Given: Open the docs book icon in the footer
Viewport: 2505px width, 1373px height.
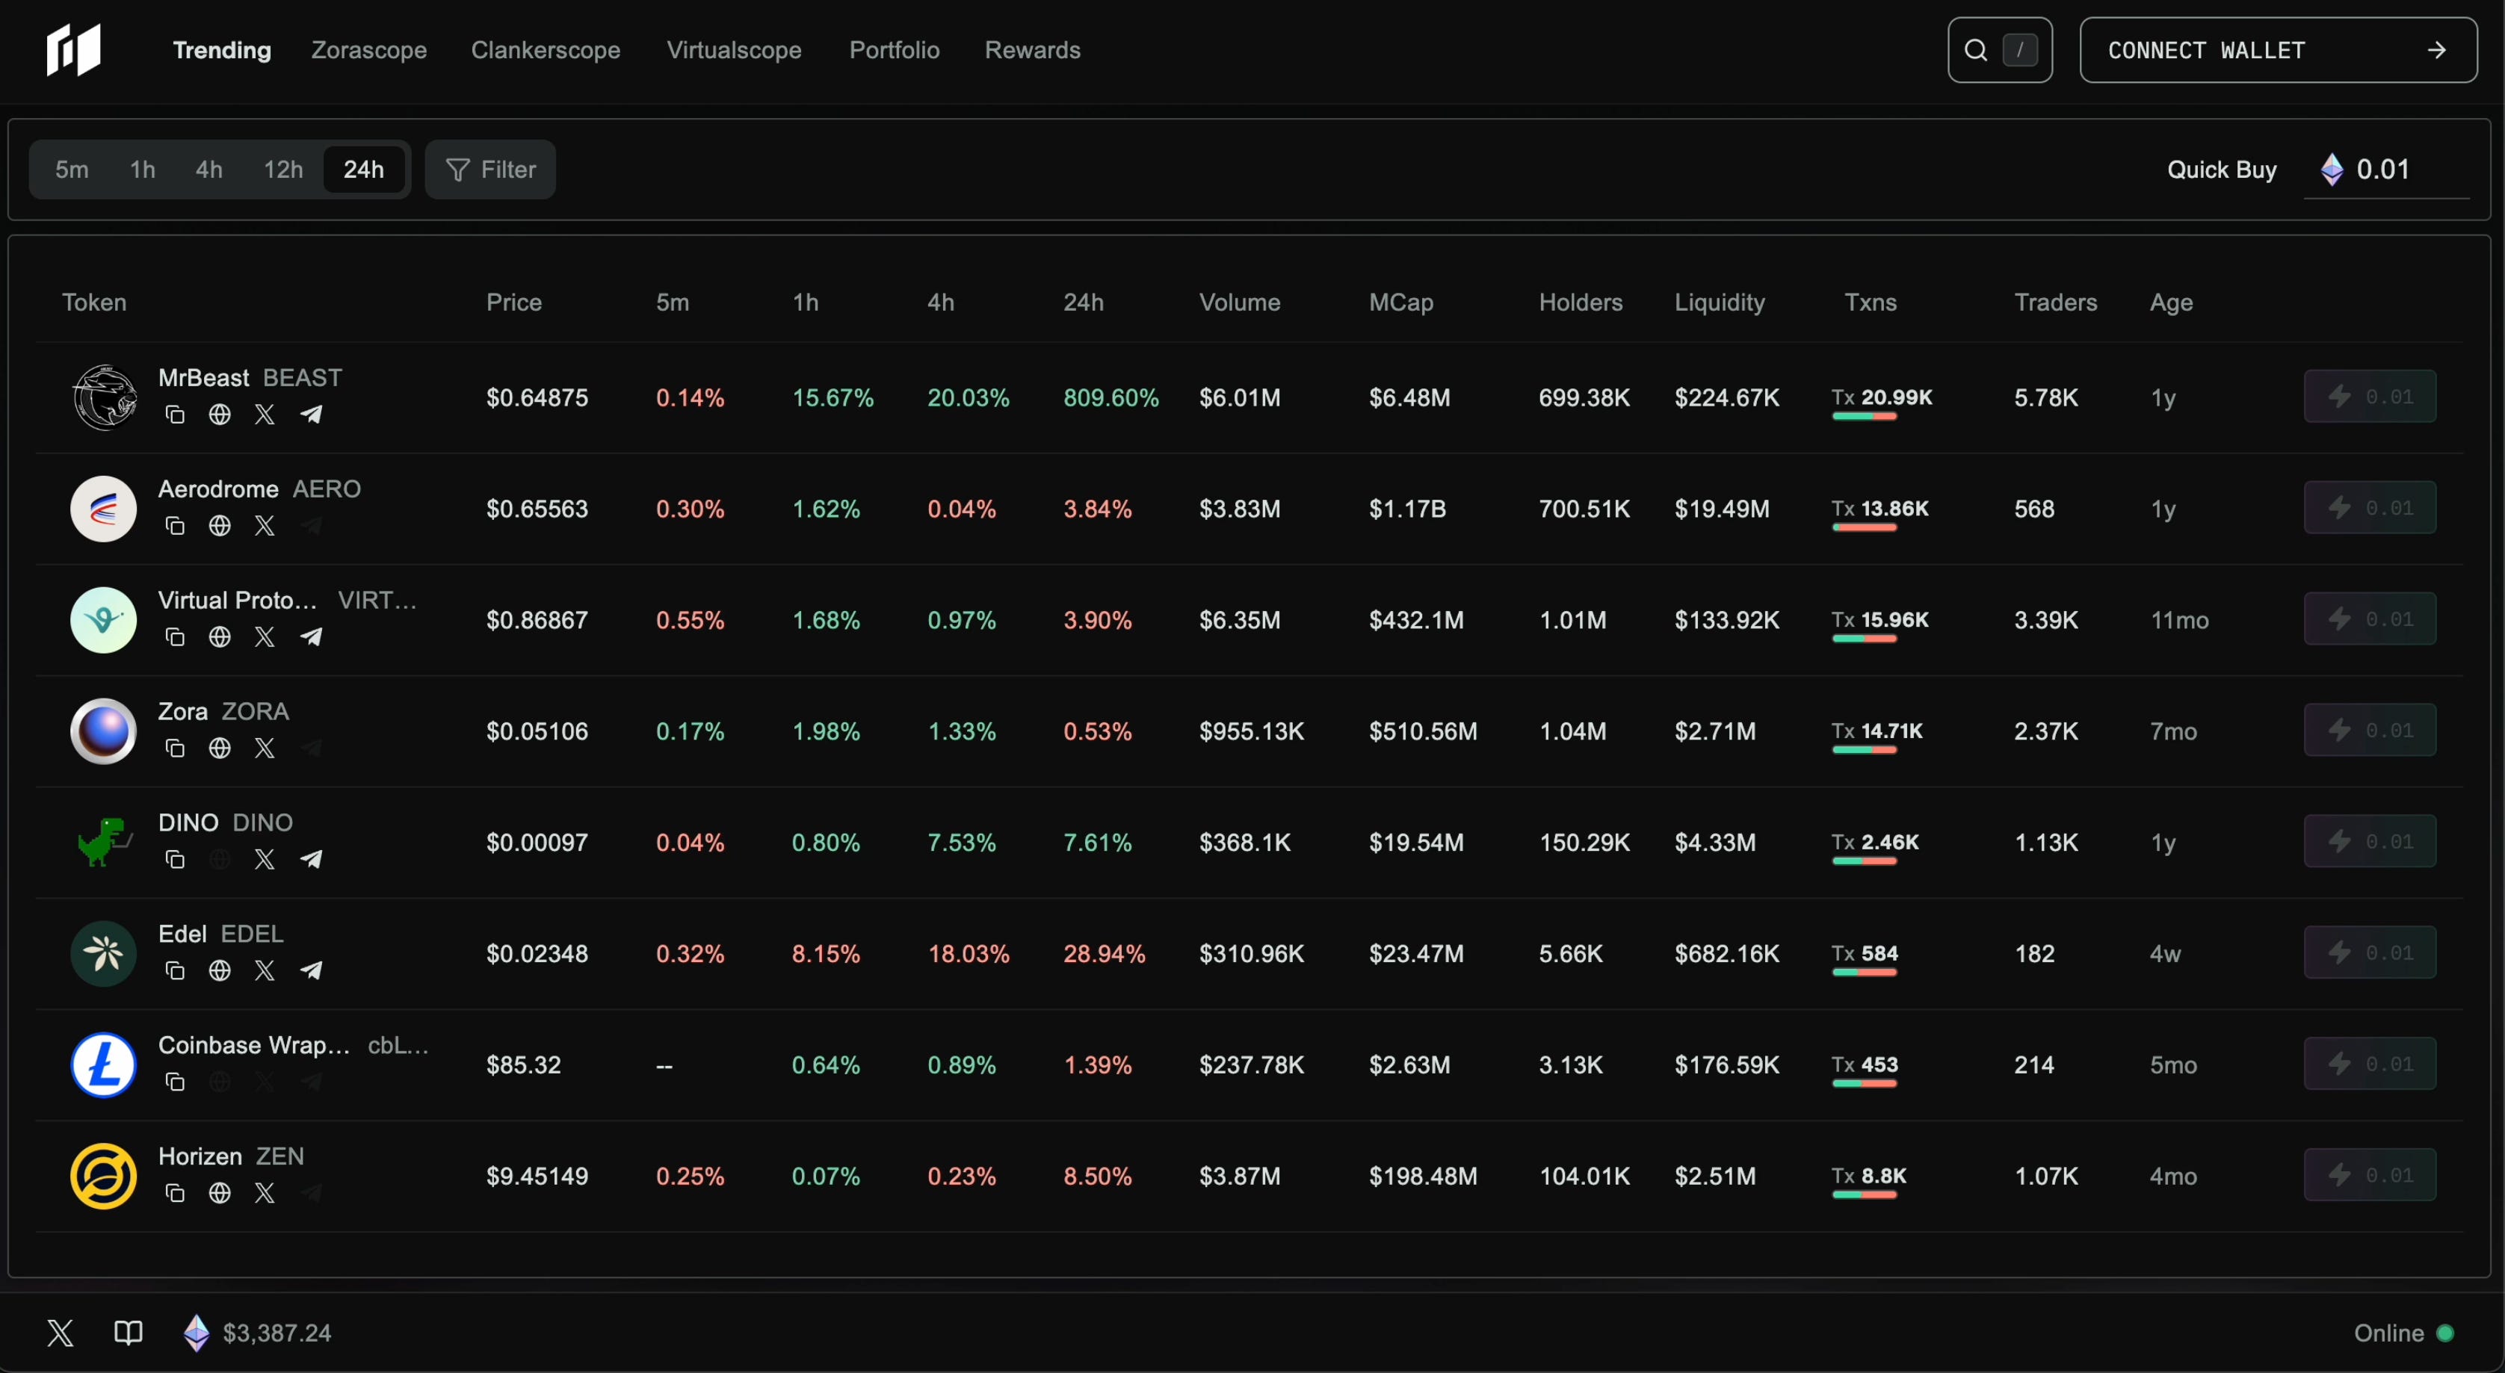Looking at the screenshot, I should pos(129,1332).
